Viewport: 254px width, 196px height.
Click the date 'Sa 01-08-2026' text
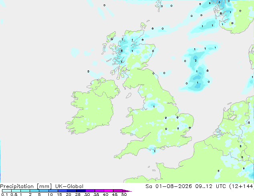point(169,186)
